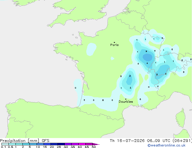Screen dimensions: 192x148
Task: Click the '(06+291)' forecast offset text
Action: [x=182, y=141]
